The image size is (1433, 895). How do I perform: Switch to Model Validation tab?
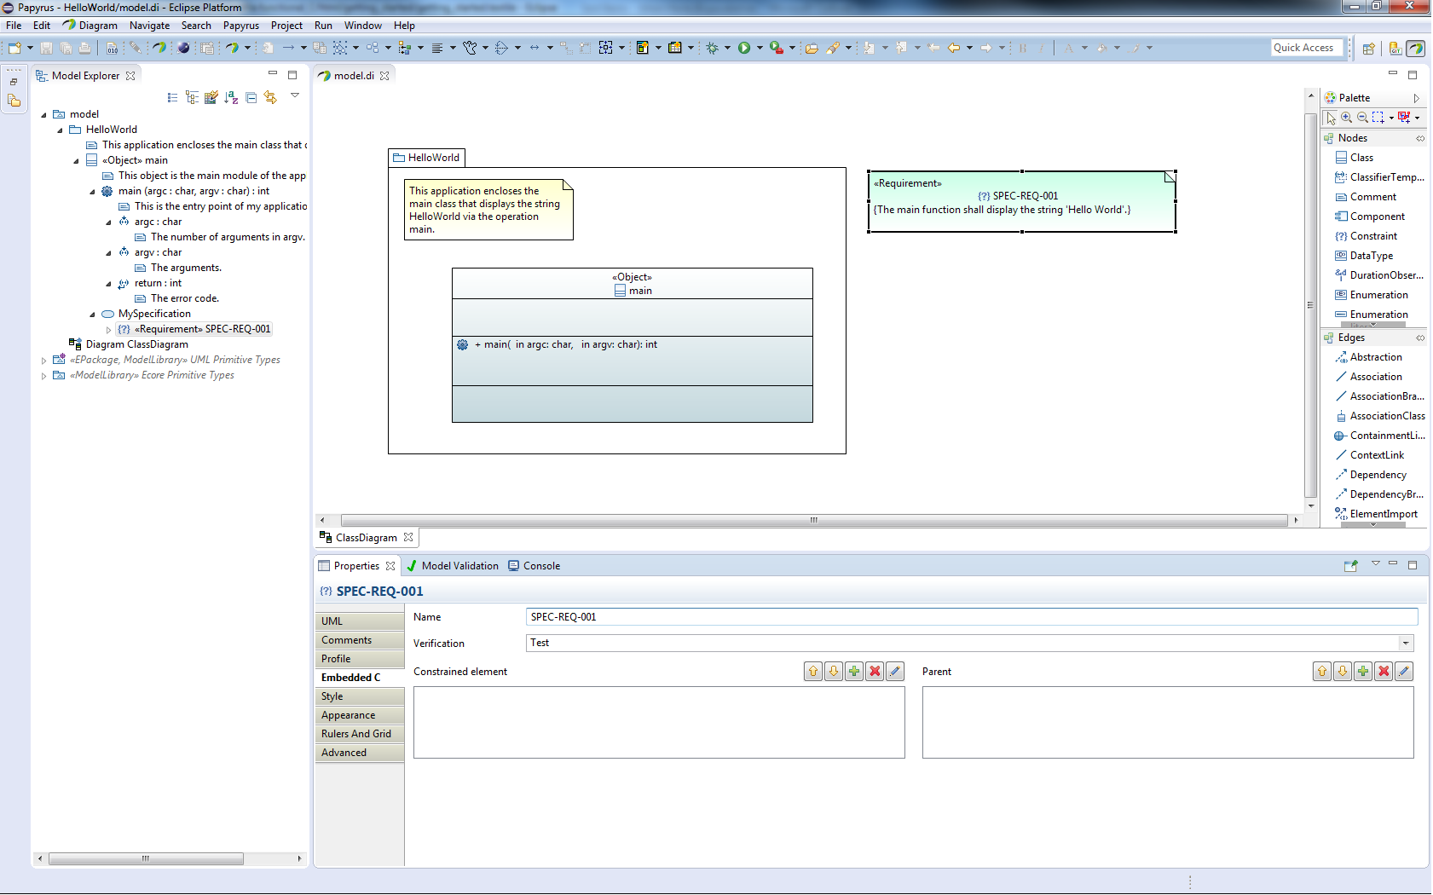(x=454, y=565)
